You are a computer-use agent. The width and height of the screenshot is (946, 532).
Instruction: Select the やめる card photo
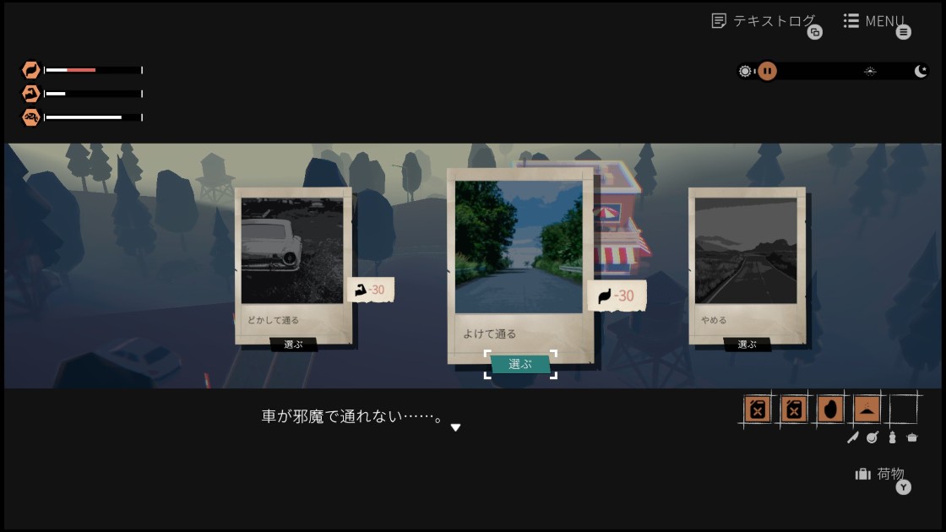click(746, 250)
